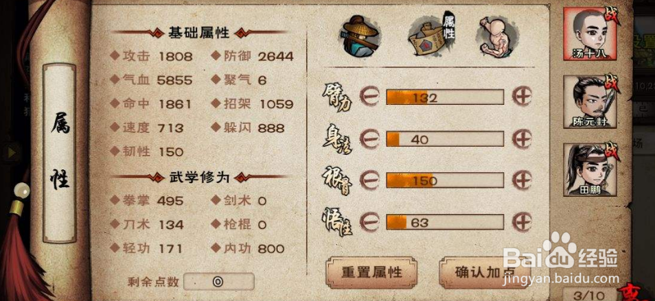
Task: Decrease 身法 with the minus icon
Action: point(369,139)
